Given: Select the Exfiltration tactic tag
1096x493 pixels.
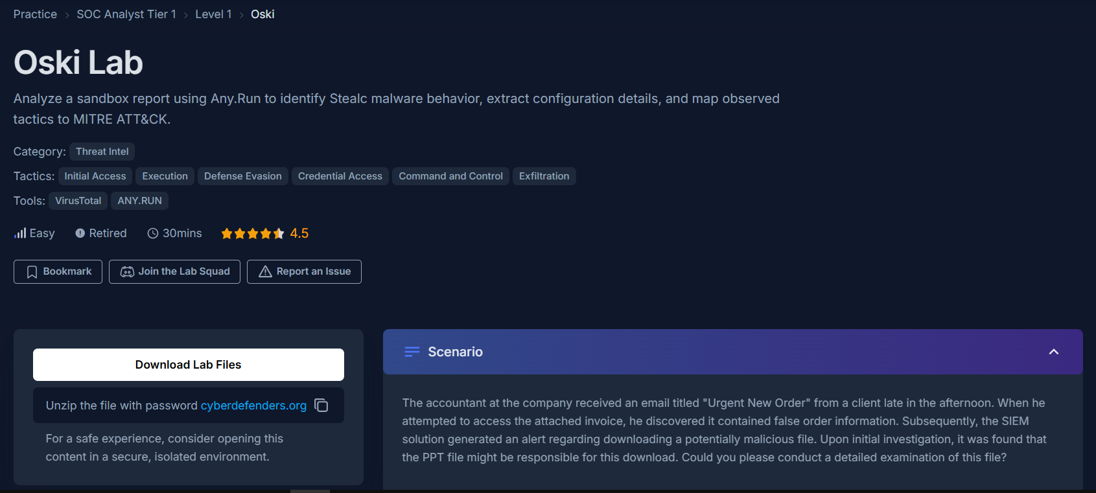Looking at the screenshot, I should [544, 176].
